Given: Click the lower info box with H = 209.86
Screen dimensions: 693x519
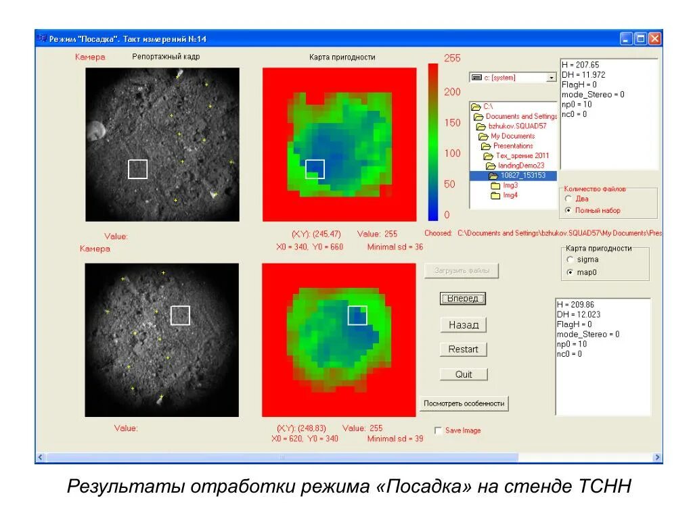Looking at the screenshot, I should (x=603, y=357).
